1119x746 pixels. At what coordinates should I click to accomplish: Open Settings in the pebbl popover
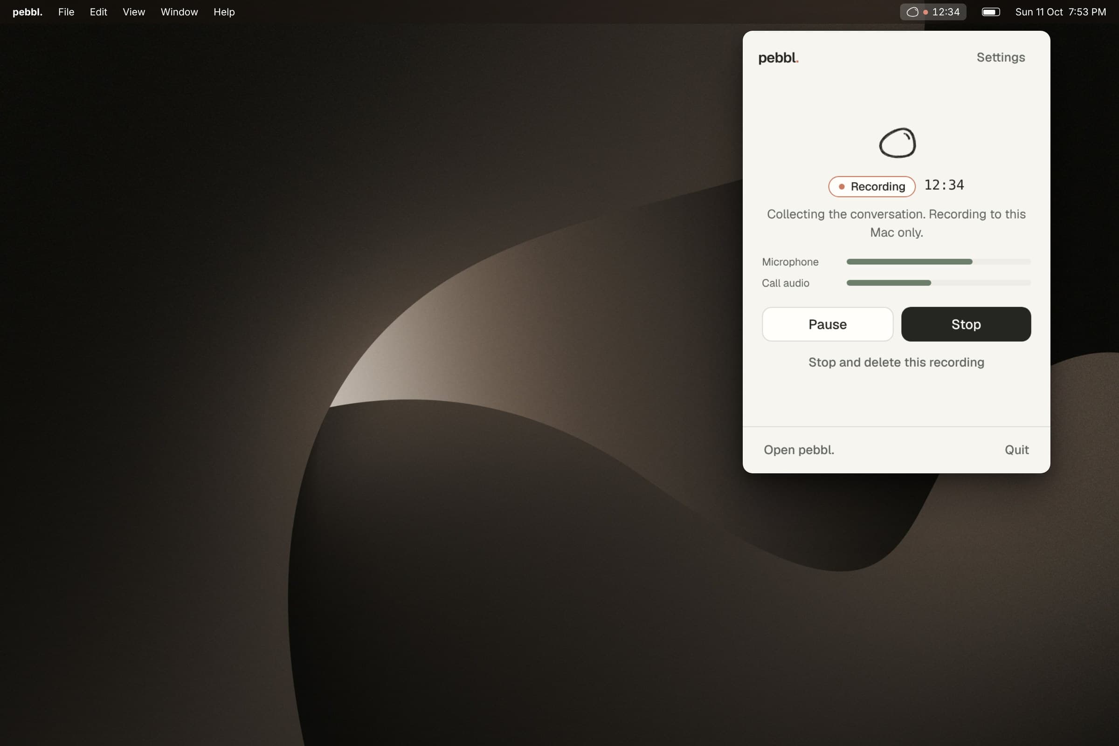(x=1001, y=57)
